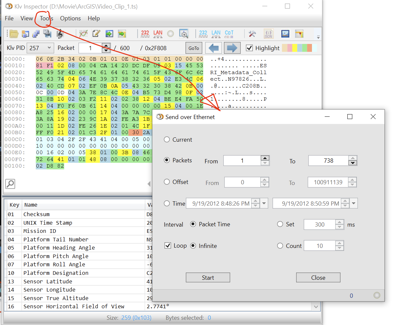The height and width of the screenshot is (325, 394).
Task: Open a file with the Open folder icon
Action: [13, 33]
